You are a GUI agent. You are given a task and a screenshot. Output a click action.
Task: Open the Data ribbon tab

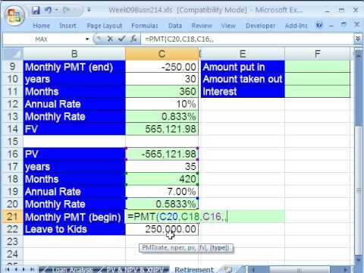pos(175,26)
